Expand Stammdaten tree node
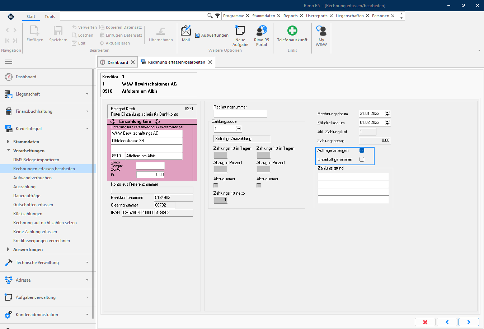The height and width of the screenshot is (329, 484). pyautogui.click(x=8, y=142)
